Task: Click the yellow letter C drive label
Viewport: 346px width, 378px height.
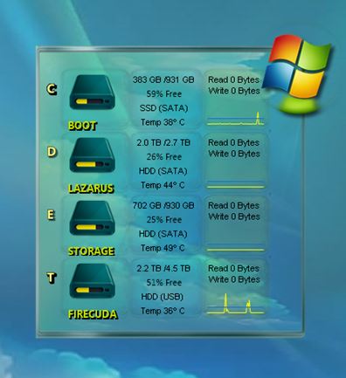Action: 52,89
